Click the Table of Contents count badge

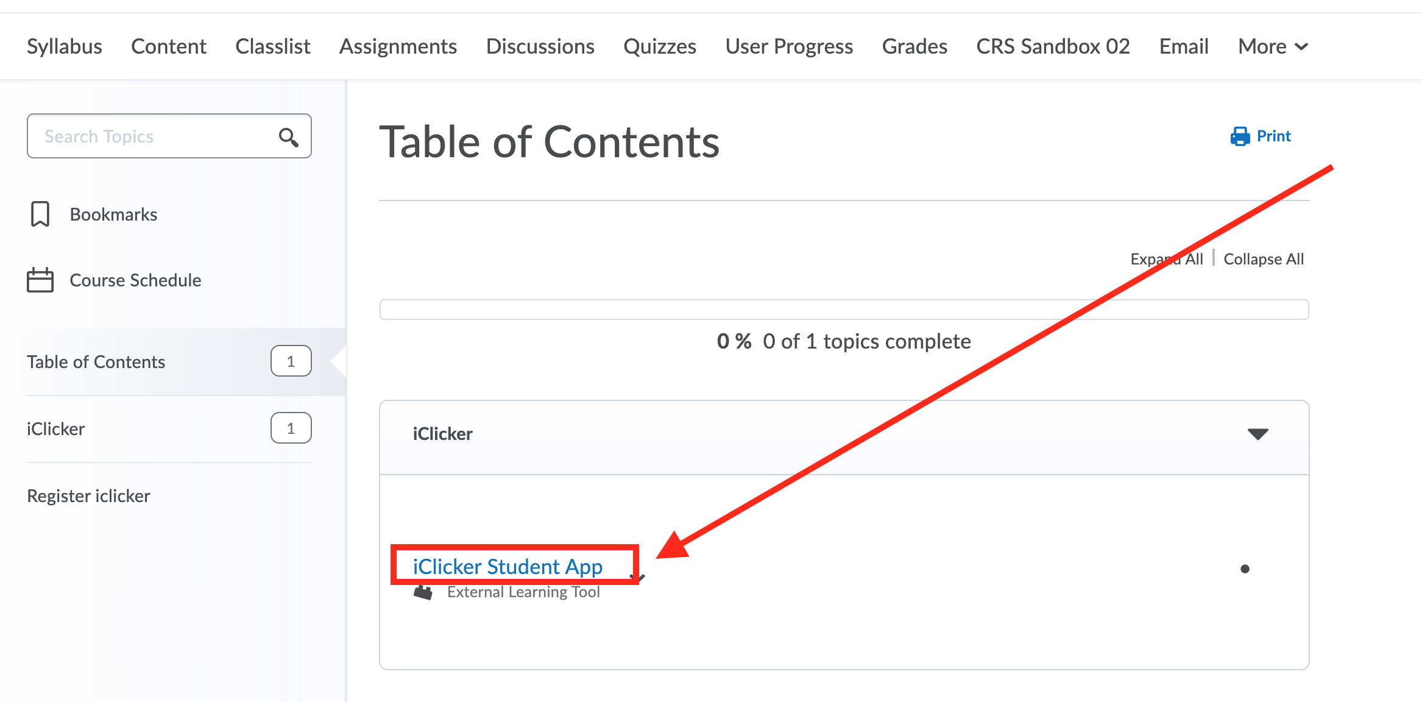coord(291,361)
